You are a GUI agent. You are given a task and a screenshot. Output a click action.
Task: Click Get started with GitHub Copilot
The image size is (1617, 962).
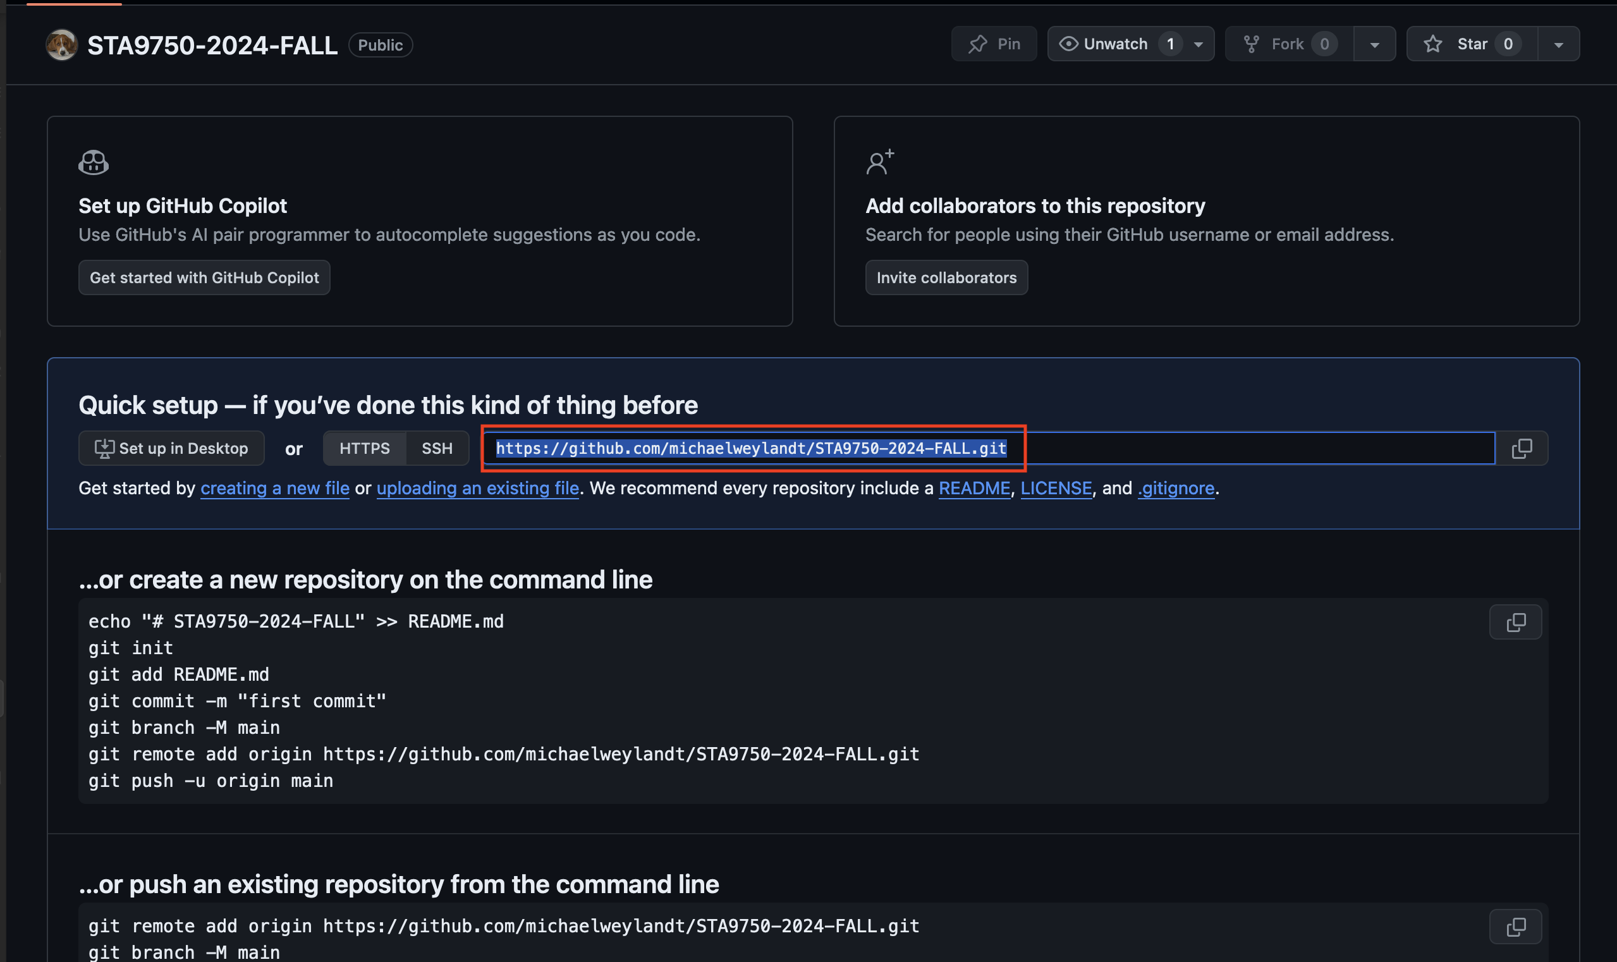(204, 277)
